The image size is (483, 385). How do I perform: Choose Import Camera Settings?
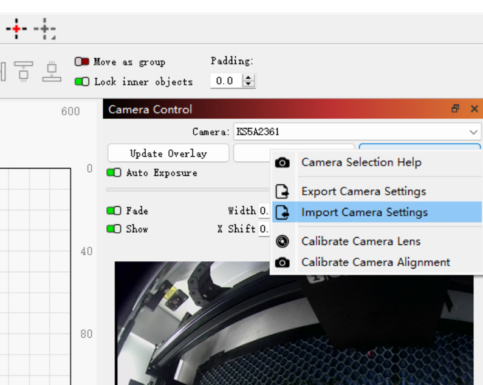click(x=377, y=212)
